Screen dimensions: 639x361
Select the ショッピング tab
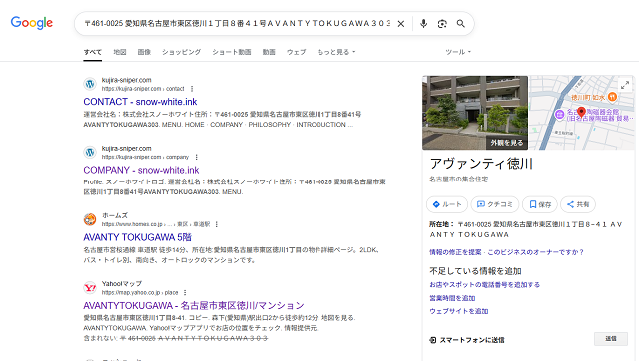click(181, 52)
